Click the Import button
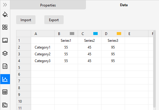This screenshot has height=110, width=159. tap(26, 20)
